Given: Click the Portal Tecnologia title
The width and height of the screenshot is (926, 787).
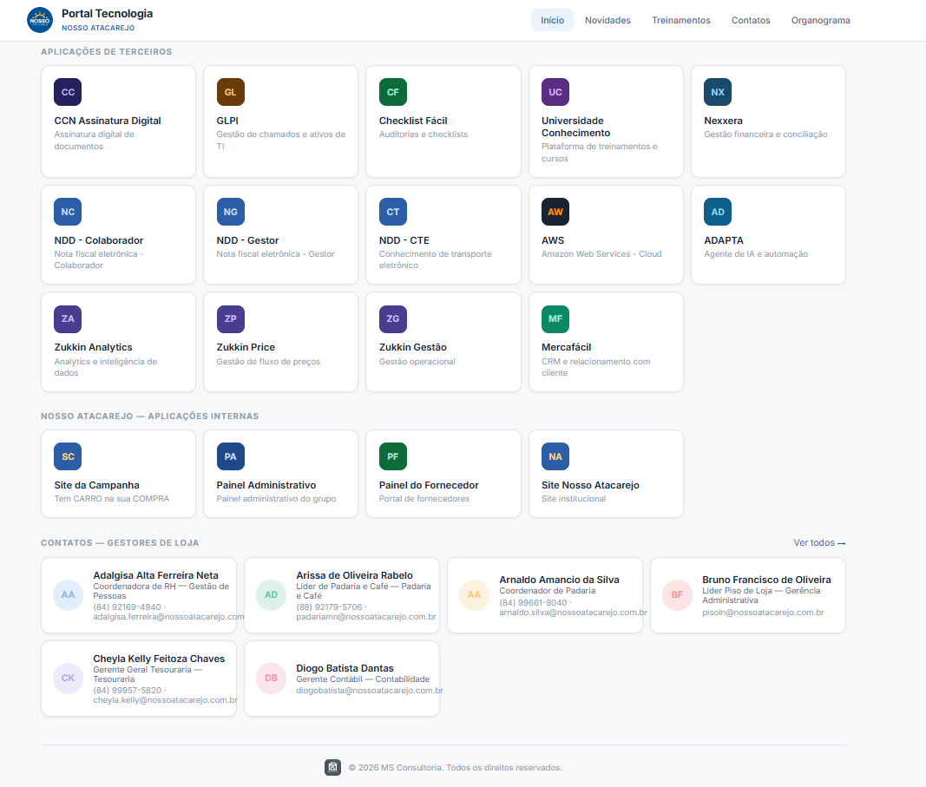Looking at the screenshot, I should click(107, 14).
